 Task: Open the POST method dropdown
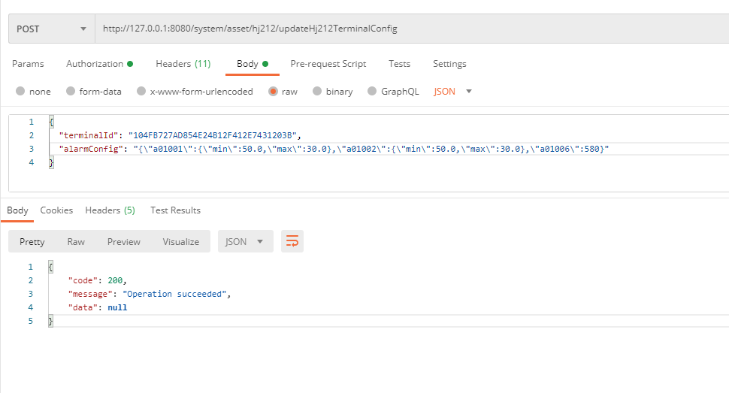pos(51,29)
